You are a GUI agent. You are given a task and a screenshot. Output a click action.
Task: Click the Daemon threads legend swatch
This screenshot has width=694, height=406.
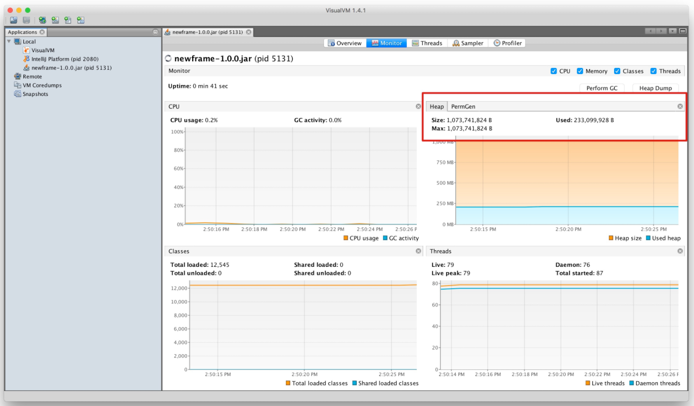(632, 383)
